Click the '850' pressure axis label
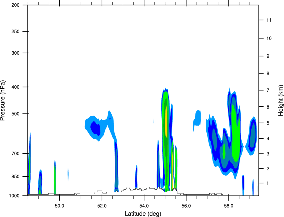284x217 pixels. tap(15, 176)
